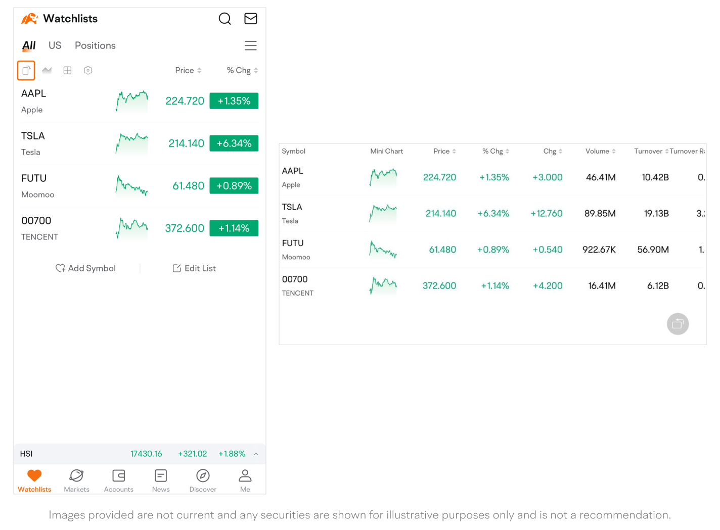The width and height of the screenshot is (720, 530).
Task: Open the messages envelope icon
Action: pos(251,19)
